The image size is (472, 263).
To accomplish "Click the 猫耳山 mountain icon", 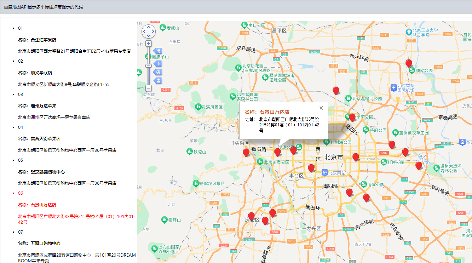I will click(164, 220).
